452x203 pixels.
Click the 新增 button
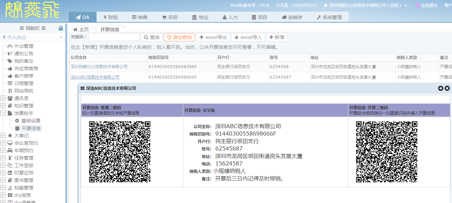277,37
